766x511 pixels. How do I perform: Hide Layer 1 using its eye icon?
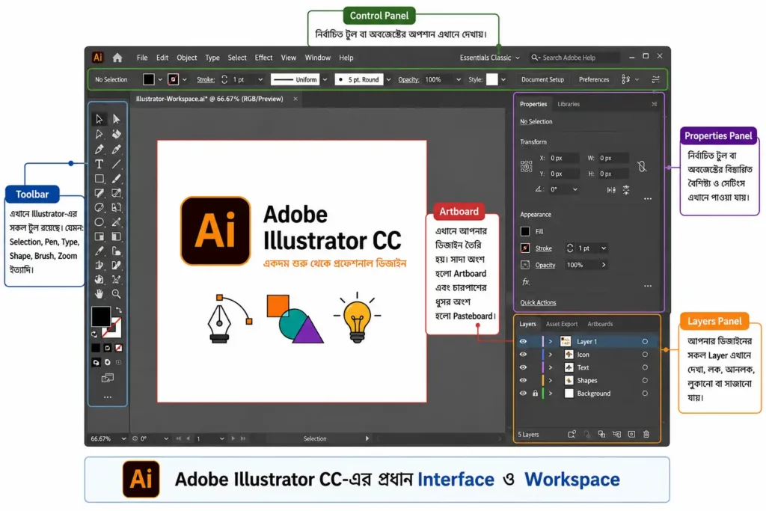(523, 341)
